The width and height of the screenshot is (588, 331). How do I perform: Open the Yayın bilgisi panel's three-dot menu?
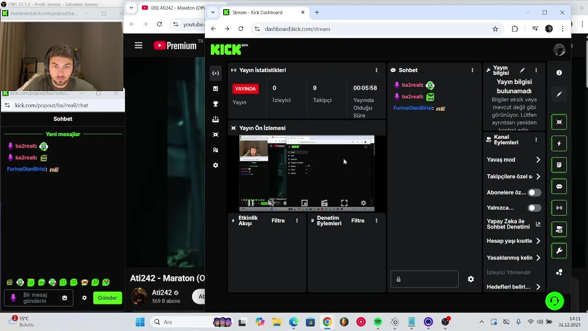tap(536, 70)
